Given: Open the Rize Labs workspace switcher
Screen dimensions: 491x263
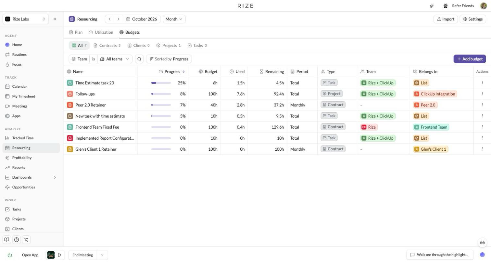Looking at the screenshot, I should click(x=26, y=19).
